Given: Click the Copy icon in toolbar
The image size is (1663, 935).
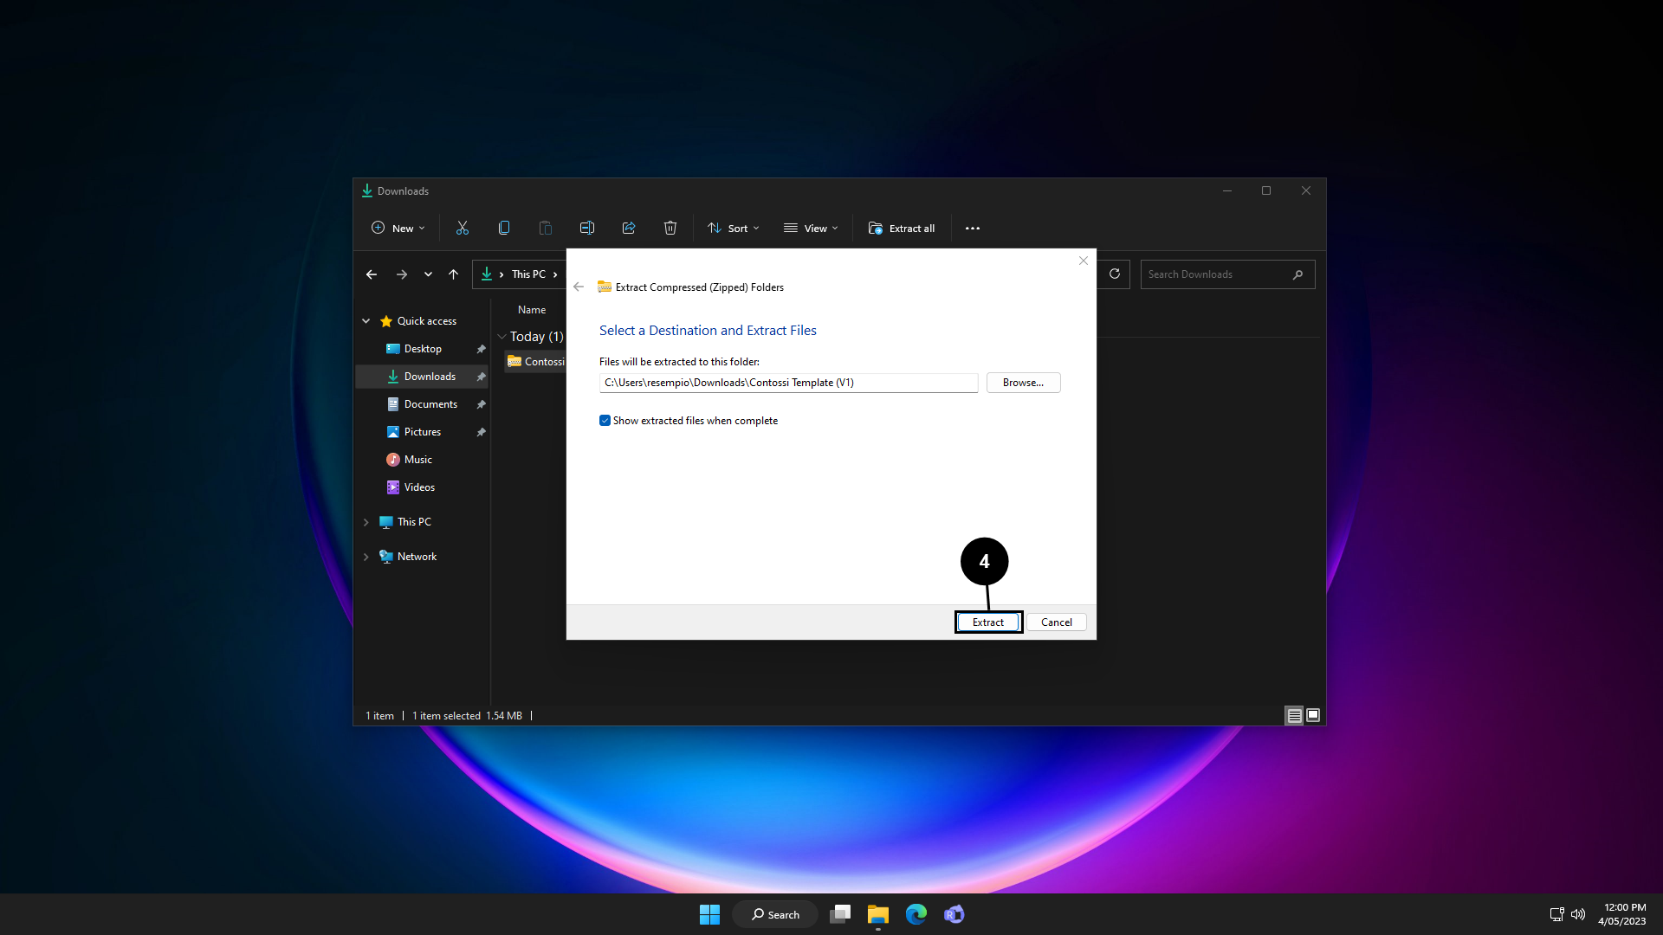Looking at the screenshot, I should (x=504, y=229).
